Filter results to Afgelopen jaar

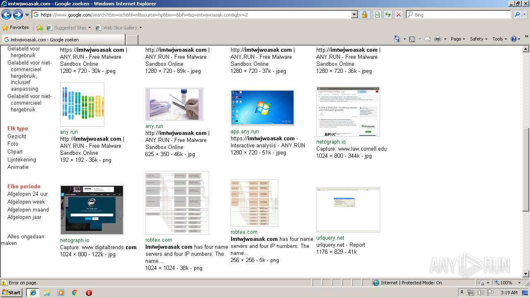click(x=24, y=217)
